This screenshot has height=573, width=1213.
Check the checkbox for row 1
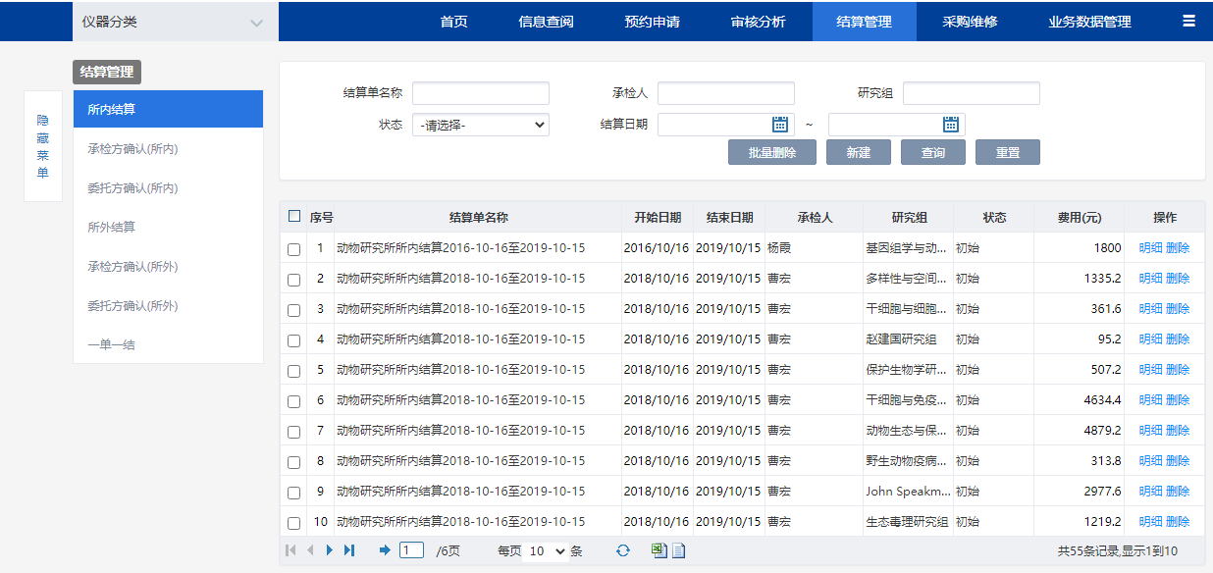pos(293,249)
